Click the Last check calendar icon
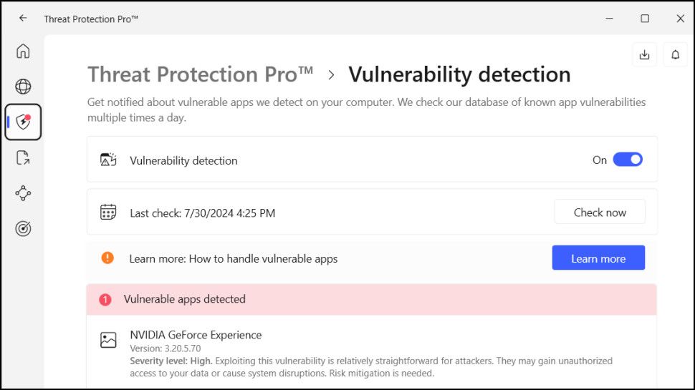Image resolution: width=695 pixels, height=390 pixels. (x=108, y=212)
